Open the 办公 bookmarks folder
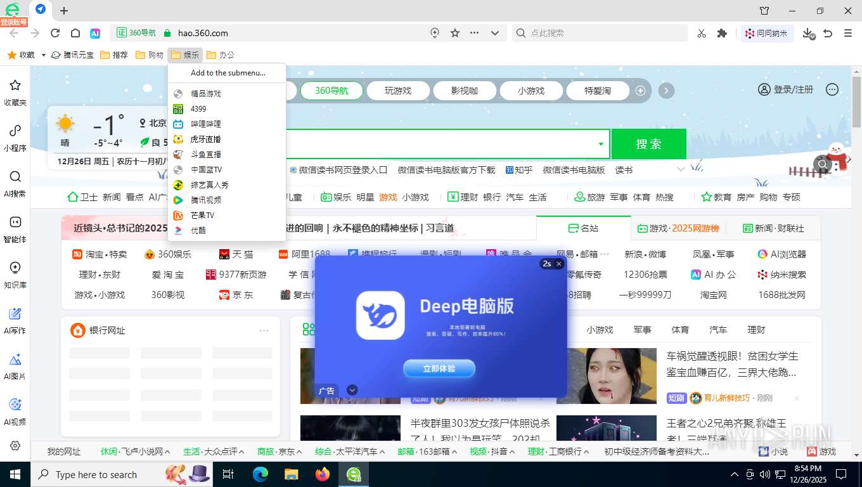The height and width of the screenshot is (487, 862). coord(220,55)
